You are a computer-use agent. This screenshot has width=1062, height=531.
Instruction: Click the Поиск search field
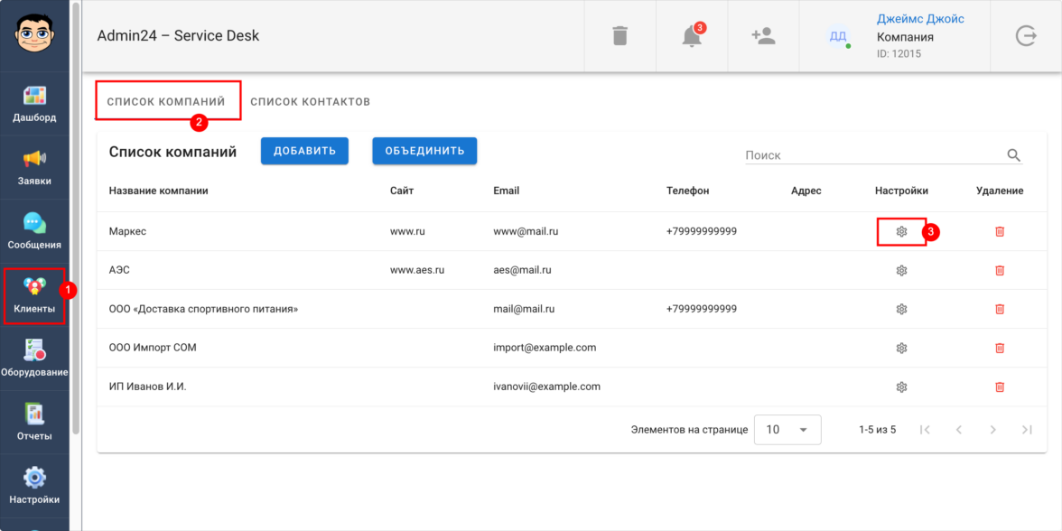tap(871, 155)
